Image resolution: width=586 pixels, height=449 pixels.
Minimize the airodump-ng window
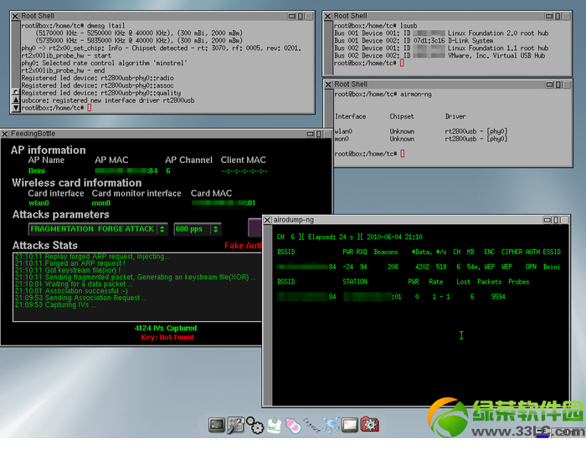tap(547, 220)
